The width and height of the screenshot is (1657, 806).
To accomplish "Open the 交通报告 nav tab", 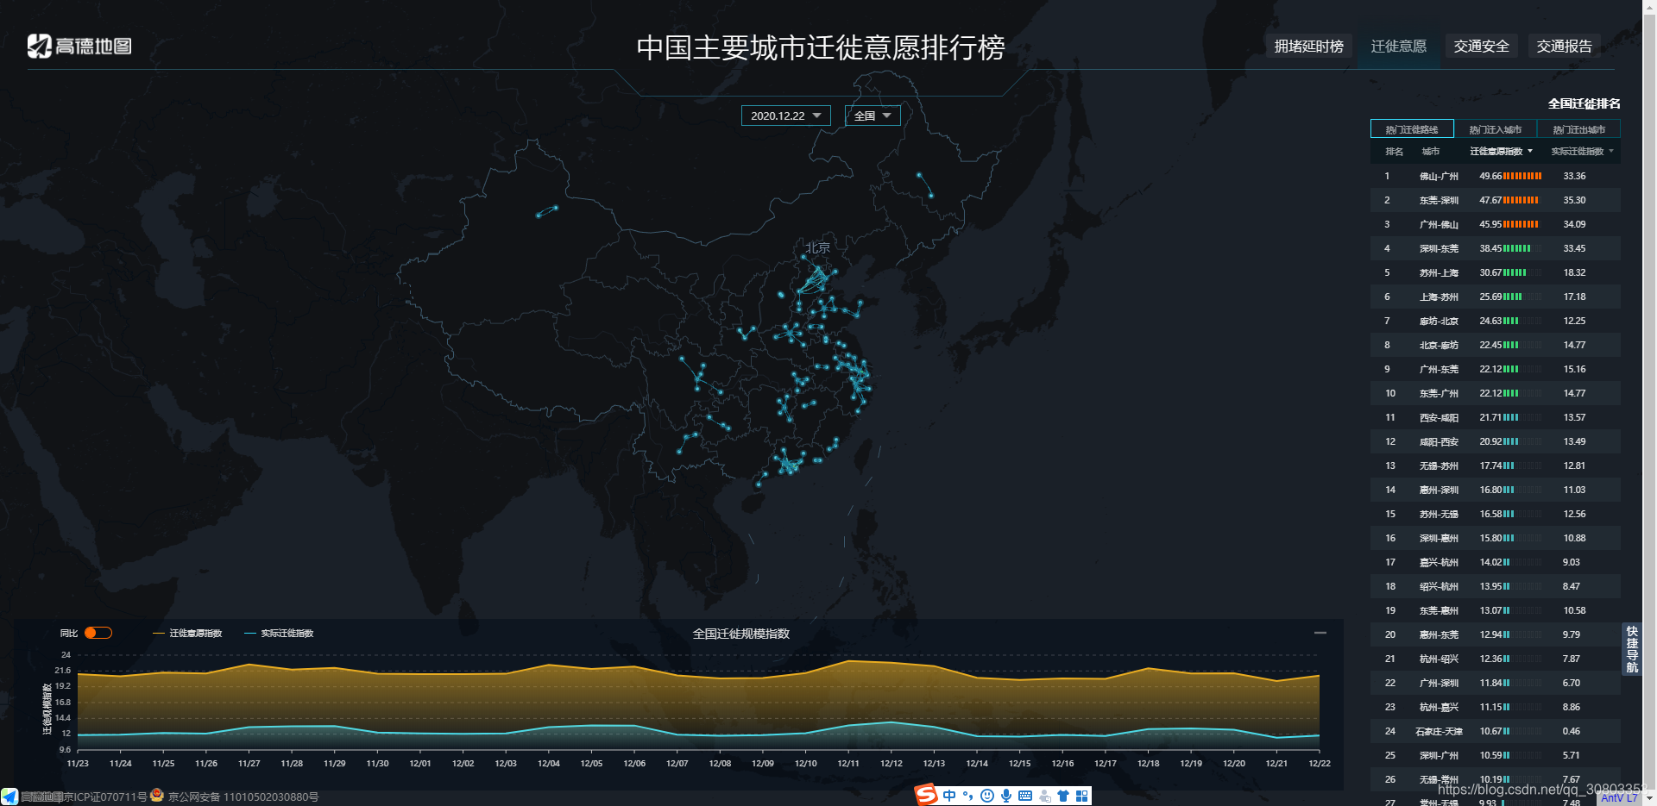I will coord(1564,47).
